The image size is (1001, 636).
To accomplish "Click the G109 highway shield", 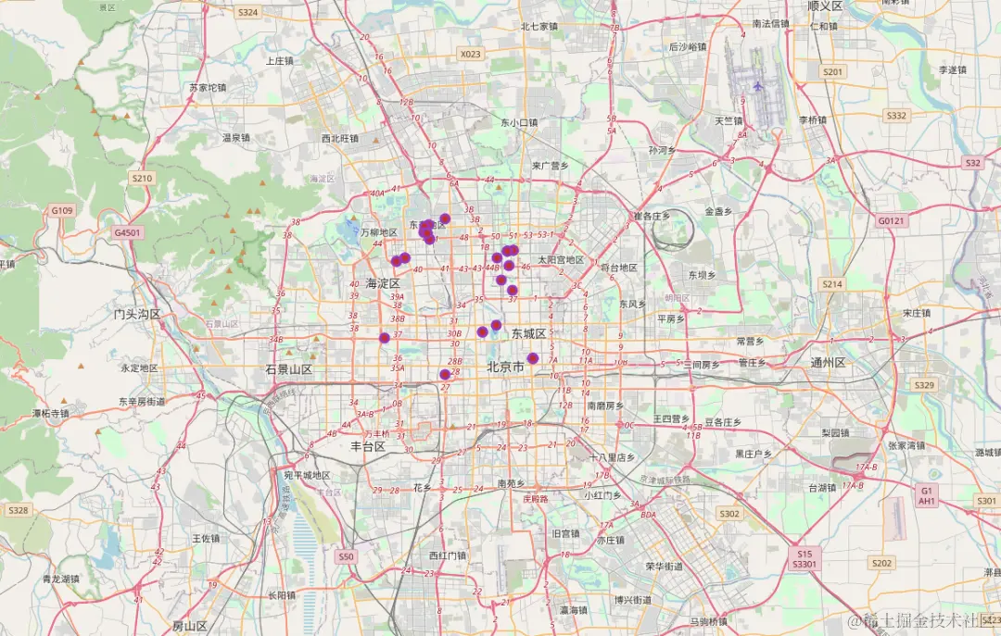I will pyautogui.click(x=62, y=210).
